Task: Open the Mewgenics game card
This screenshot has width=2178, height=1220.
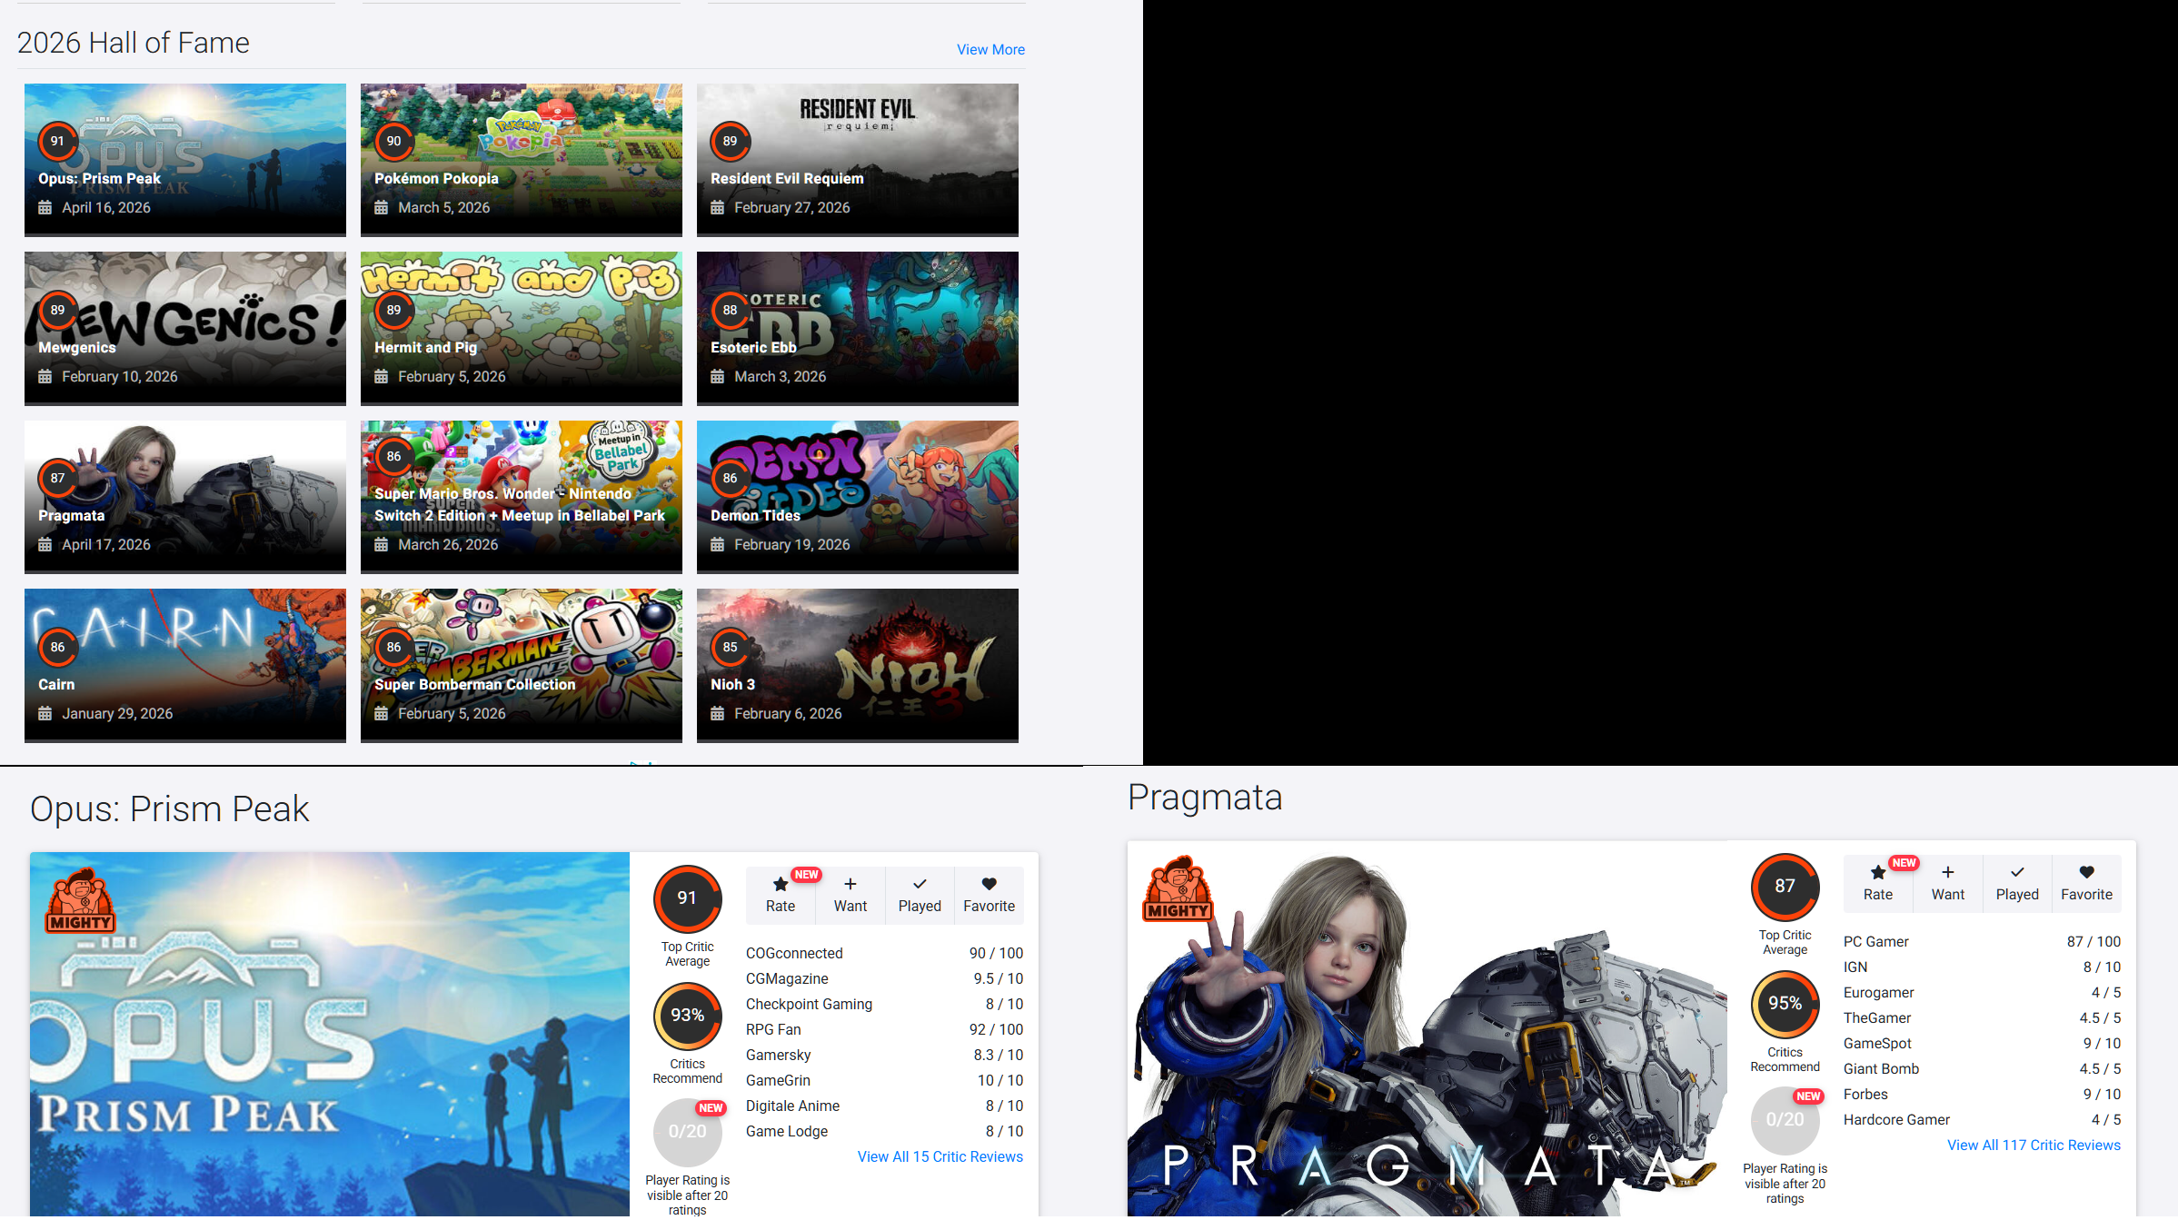Action: click(x=184, y=327)
